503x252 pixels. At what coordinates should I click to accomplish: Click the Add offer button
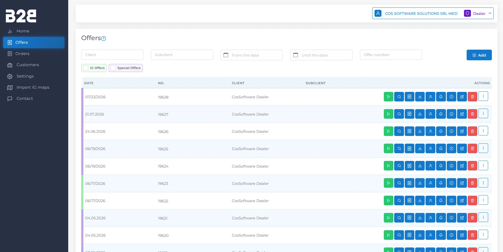[x=479, y=55]
